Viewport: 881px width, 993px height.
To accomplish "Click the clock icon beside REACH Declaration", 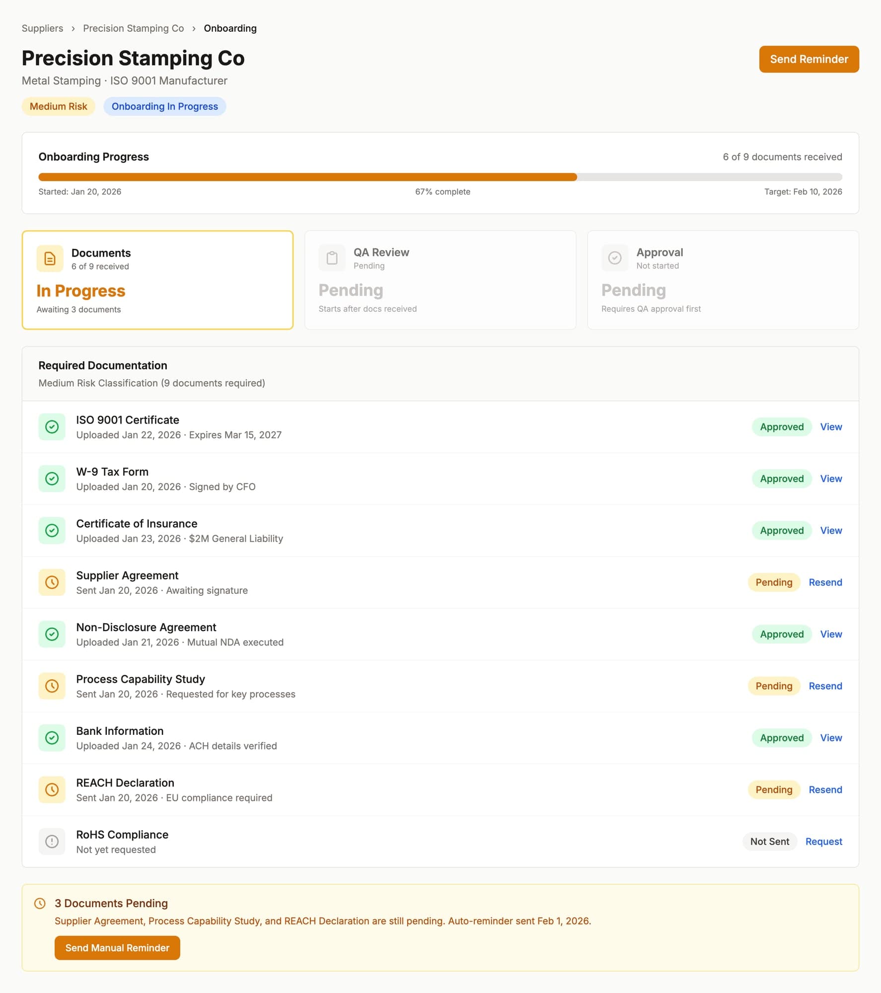I will [x=52, y=789].
